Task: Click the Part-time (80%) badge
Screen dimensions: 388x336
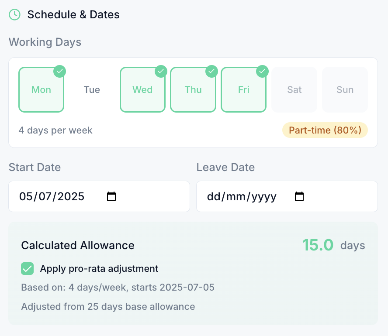Action: click(325, 130)
